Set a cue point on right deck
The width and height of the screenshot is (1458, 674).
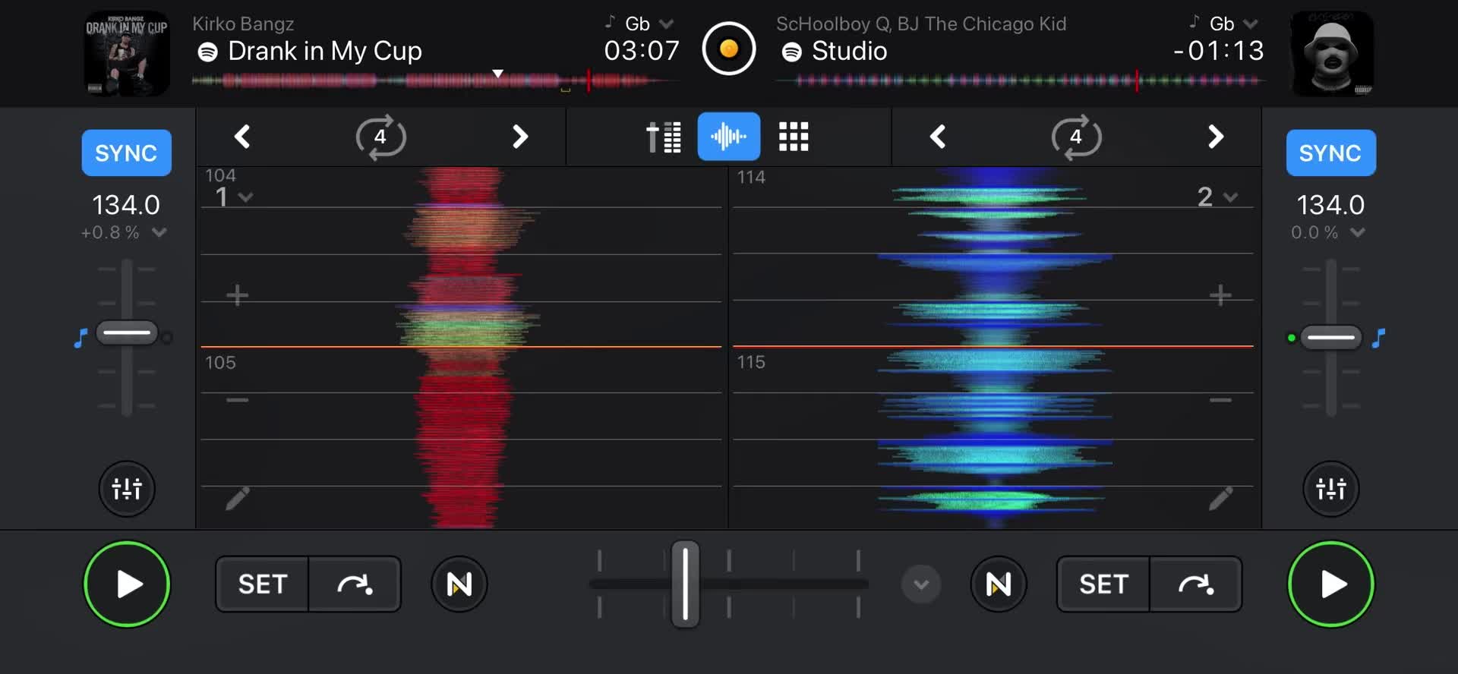[1103, 584]
